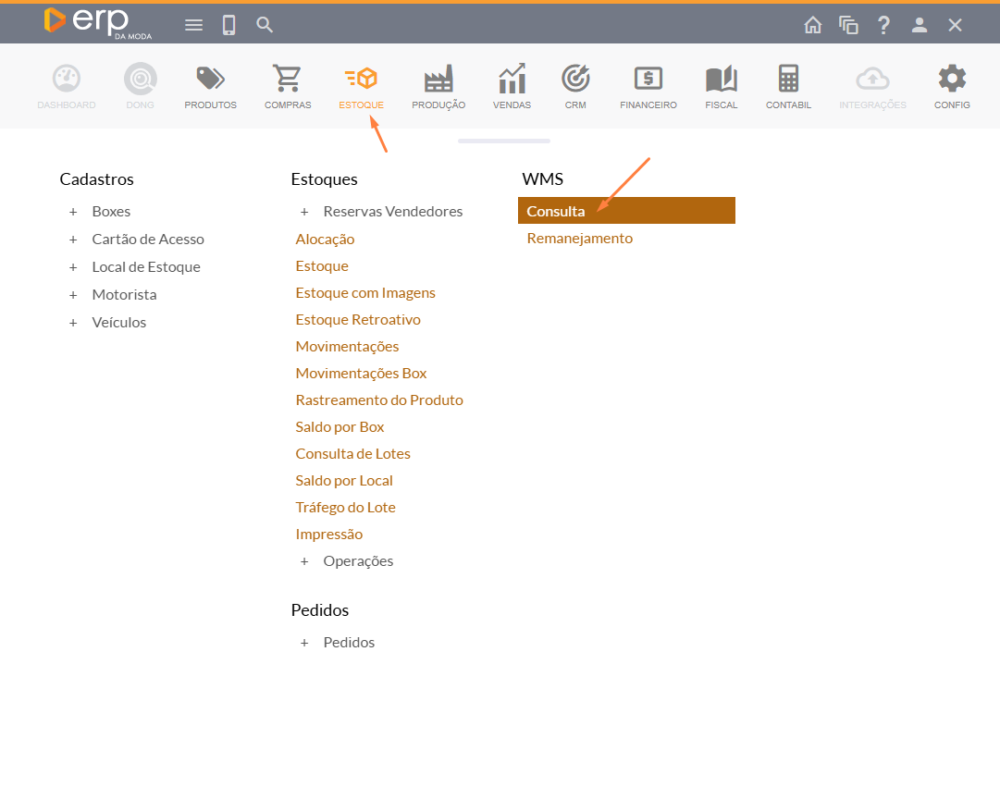Open the Compras shopping cart module
The width and height of the screenshot is (1000, 787).
click(288, 80)
